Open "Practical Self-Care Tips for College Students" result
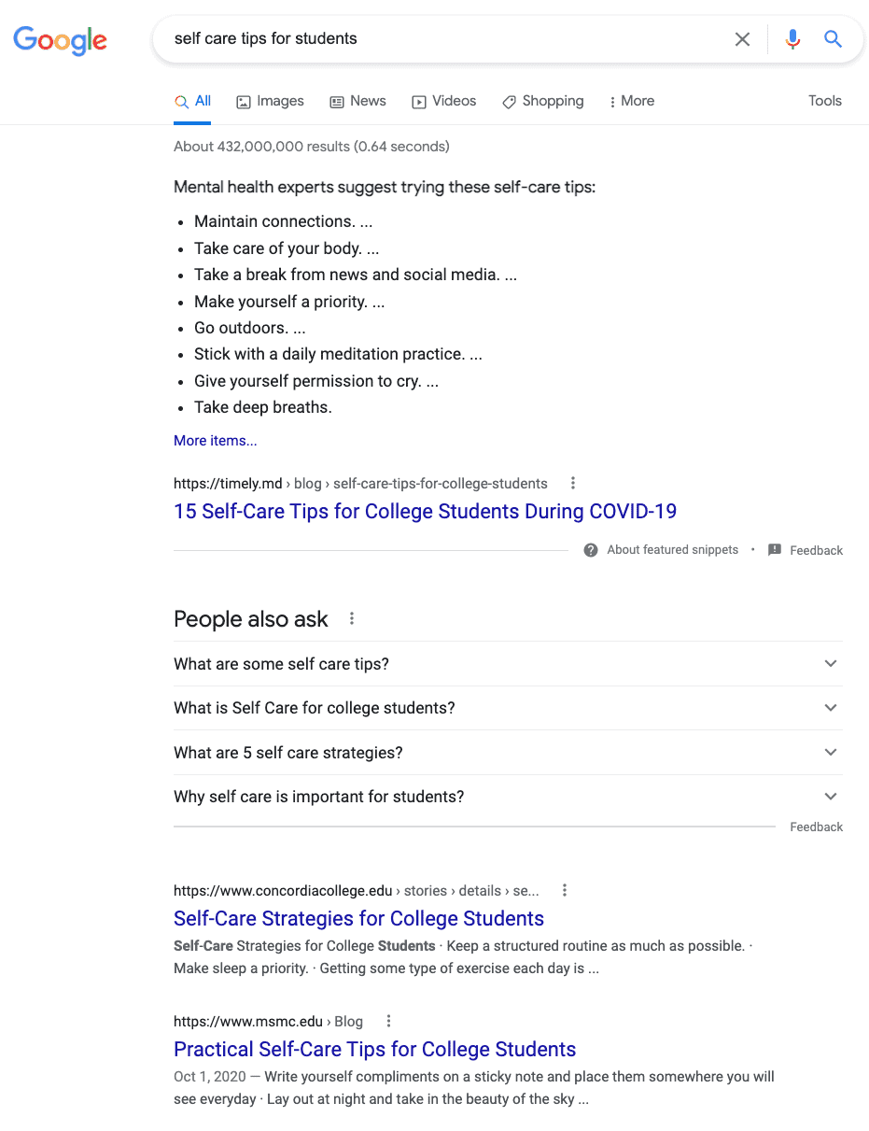Screen dimensions: 869x1131 tap(375, 1049)
